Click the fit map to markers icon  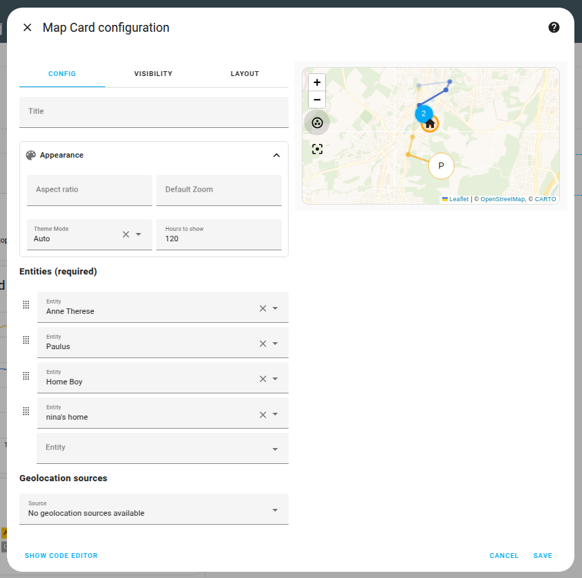[x=317, y=149]
